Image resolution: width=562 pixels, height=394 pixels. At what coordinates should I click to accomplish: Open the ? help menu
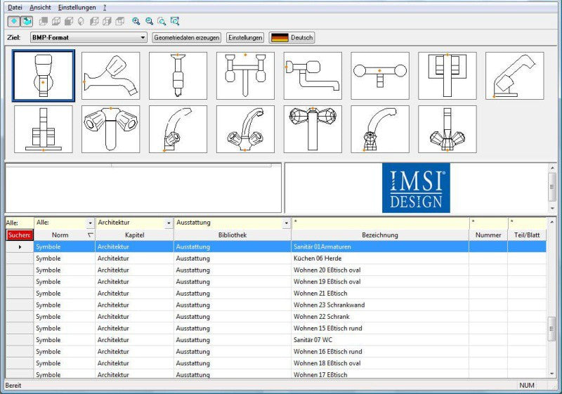[x=105, y=8]
